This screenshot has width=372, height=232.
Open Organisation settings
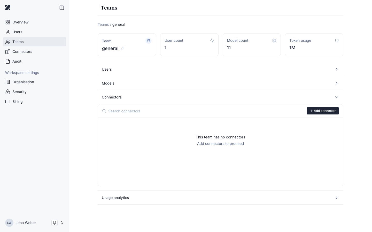click(34, 82)
